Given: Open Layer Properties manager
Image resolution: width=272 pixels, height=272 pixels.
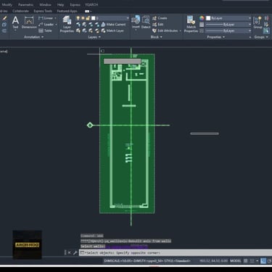Looking at the screenshot, I should 67,24.
